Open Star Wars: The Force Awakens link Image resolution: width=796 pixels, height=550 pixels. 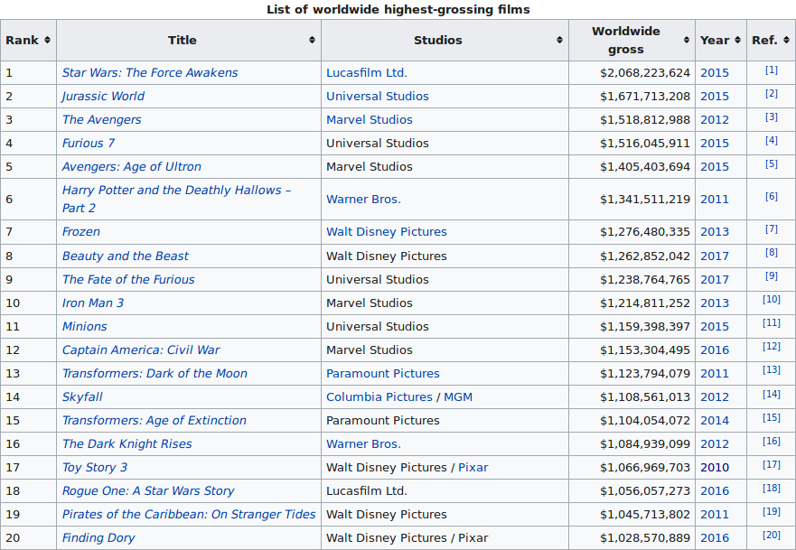(150, 72)
